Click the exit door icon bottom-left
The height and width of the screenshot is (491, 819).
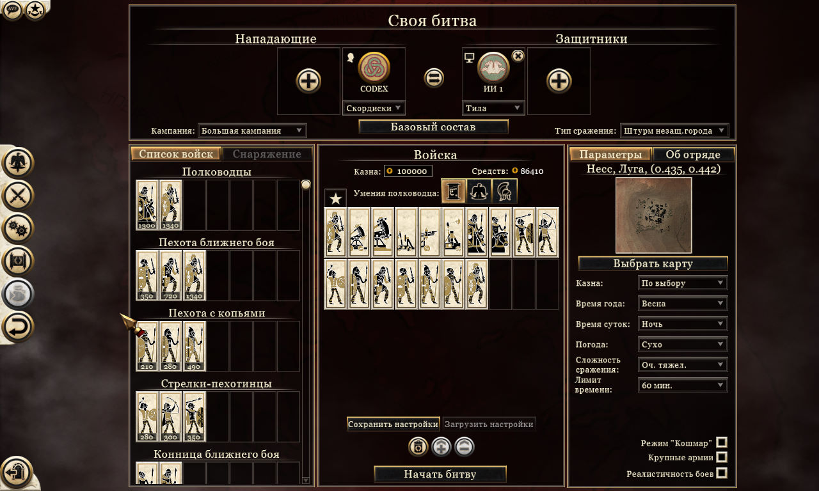pyautogui.click(x=16, y=472)
